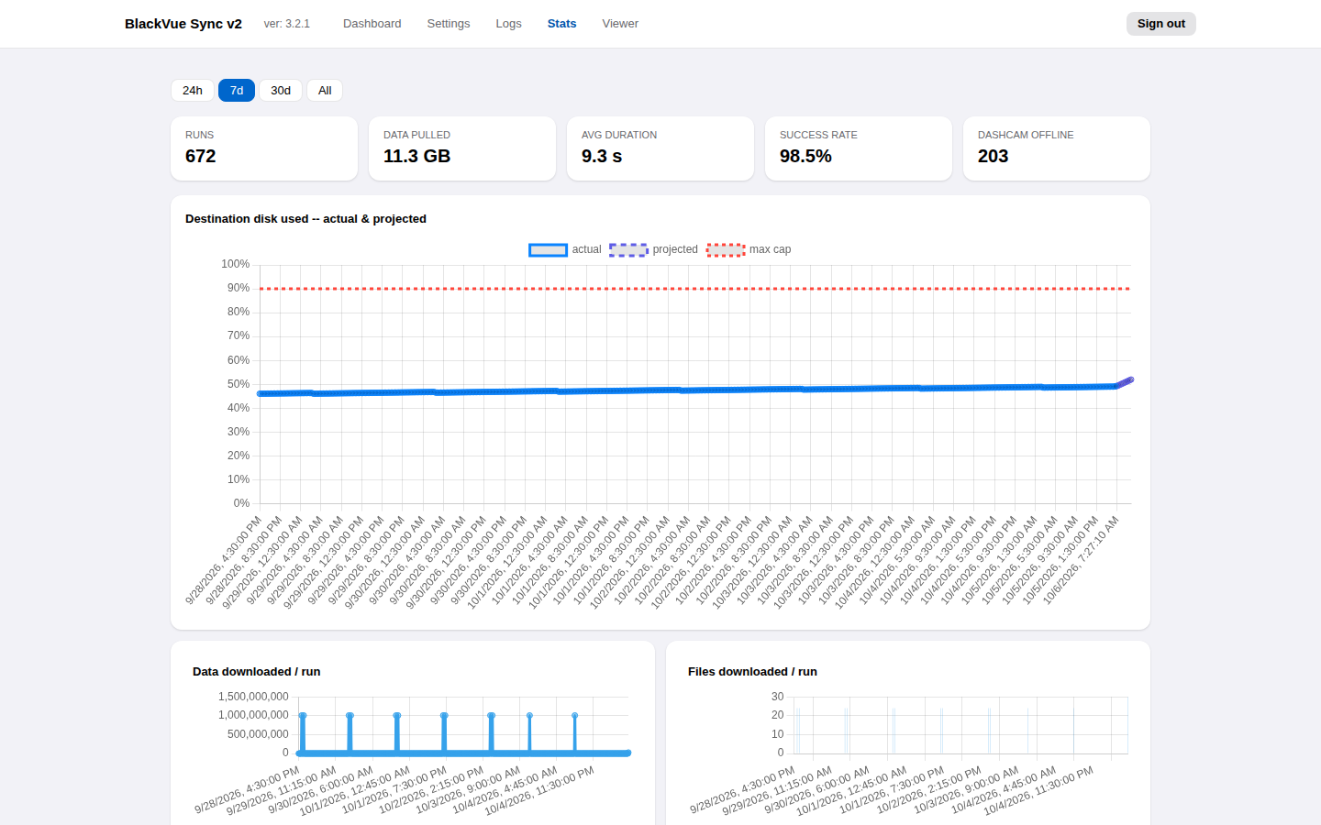This screenshot has width=1321, height=825.
Task: Show stats for All time
Action: click(325, 91)
